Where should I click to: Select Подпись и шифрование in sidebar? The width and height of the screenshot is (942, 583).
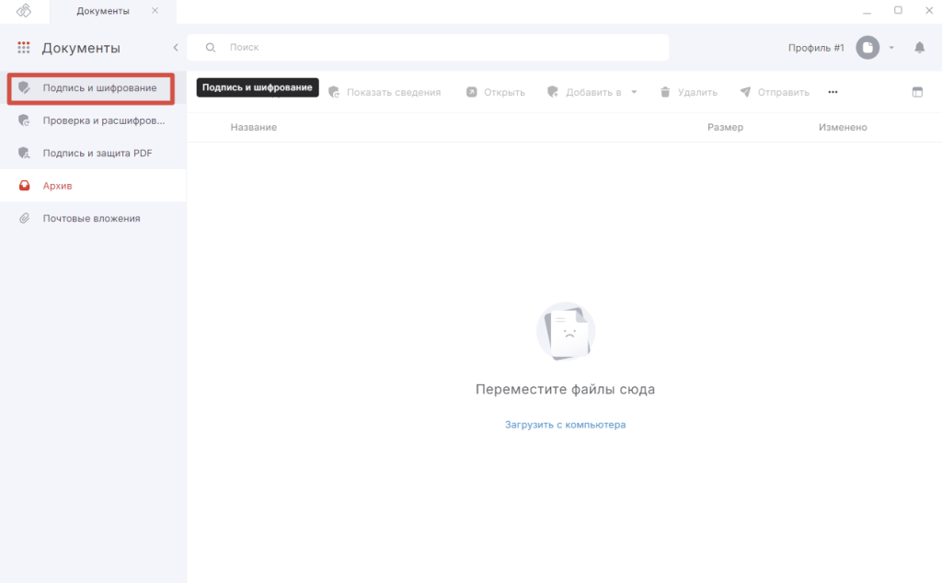(91, 88)
